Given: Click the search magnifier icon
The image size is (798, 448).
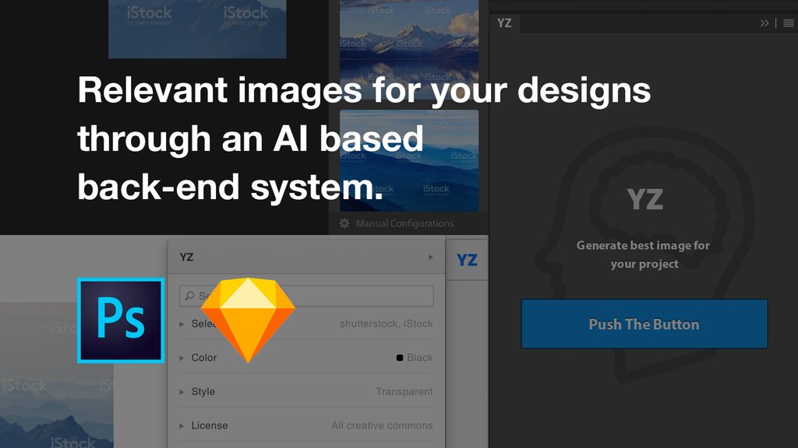Looking at the screenshot, I should click(190, 296).
